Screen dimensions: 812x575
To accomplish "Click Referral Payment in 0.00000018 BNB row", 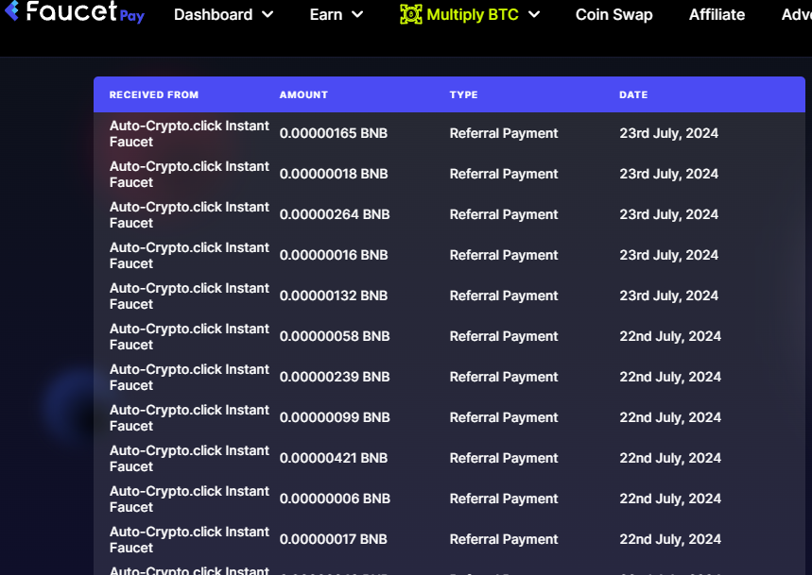I will coord(504,174).
